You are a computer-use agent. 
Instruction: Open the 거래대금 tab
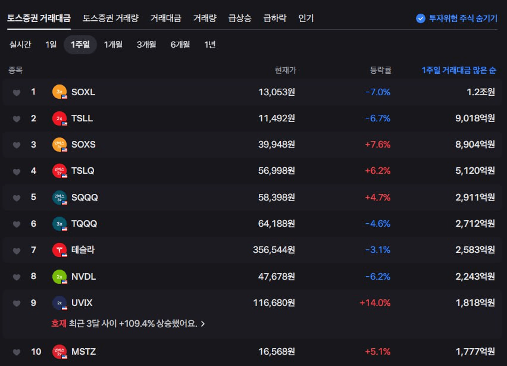pos(165,18)
